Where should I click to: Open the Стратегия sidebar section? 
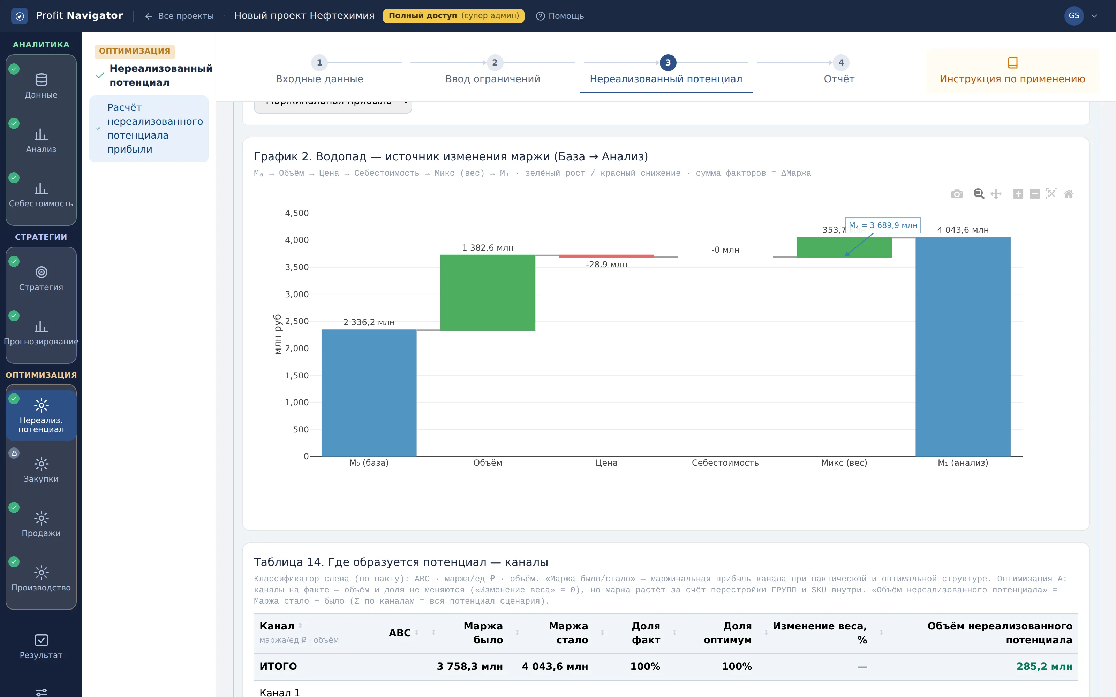pyautogui.click(x=41, y=279)
